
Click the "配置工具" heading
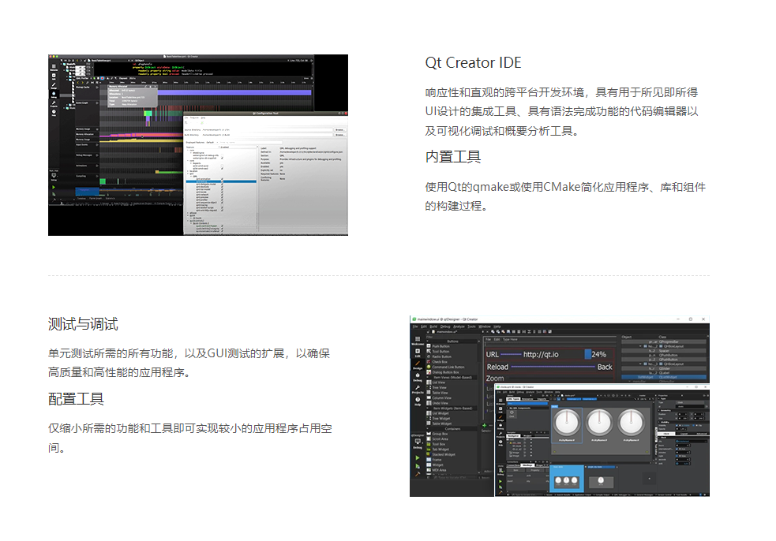click(76, 399)
